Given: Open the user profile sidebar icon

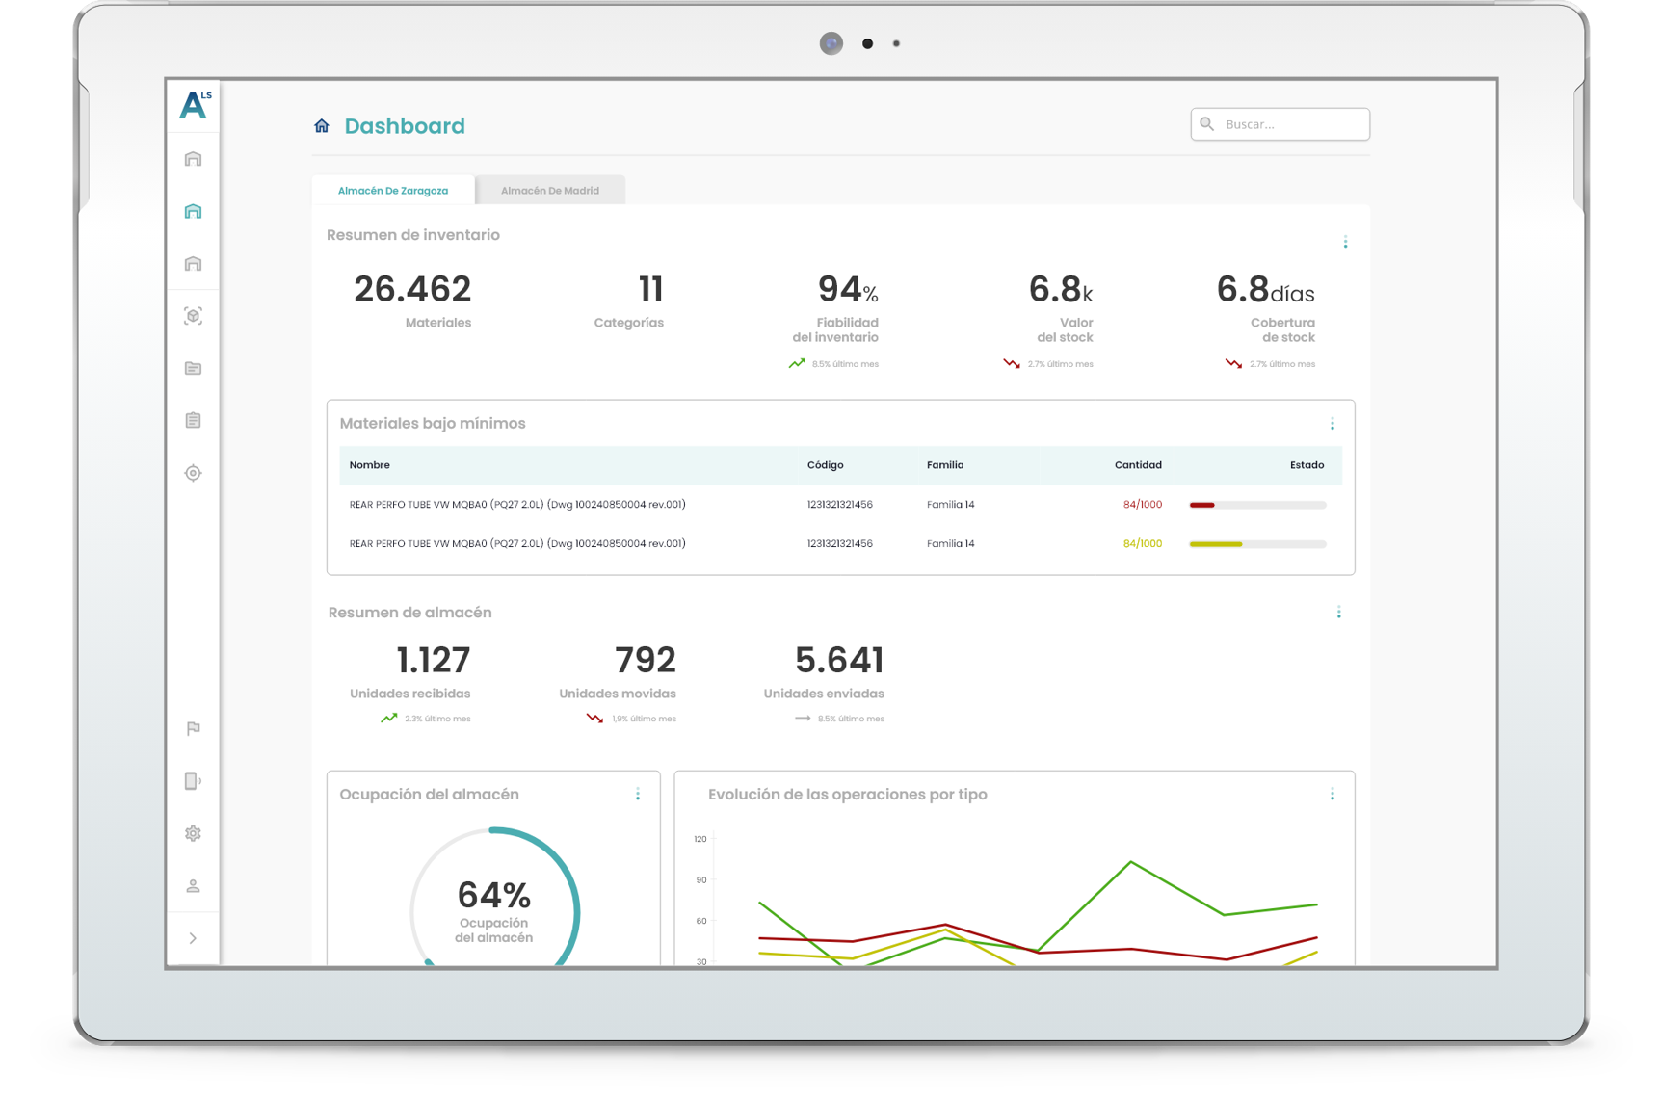Looking at the screenshot, I should (x=193, y=885).
